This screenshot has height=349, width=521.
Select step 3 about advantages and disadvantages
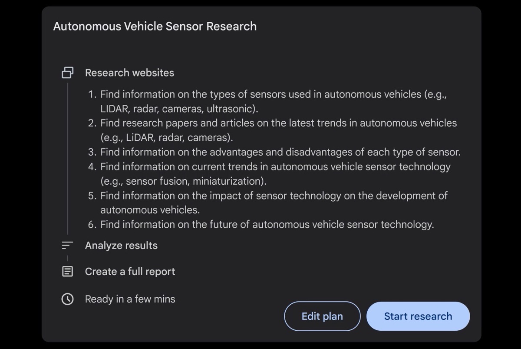pyautogui.click(x=280, y=152)
